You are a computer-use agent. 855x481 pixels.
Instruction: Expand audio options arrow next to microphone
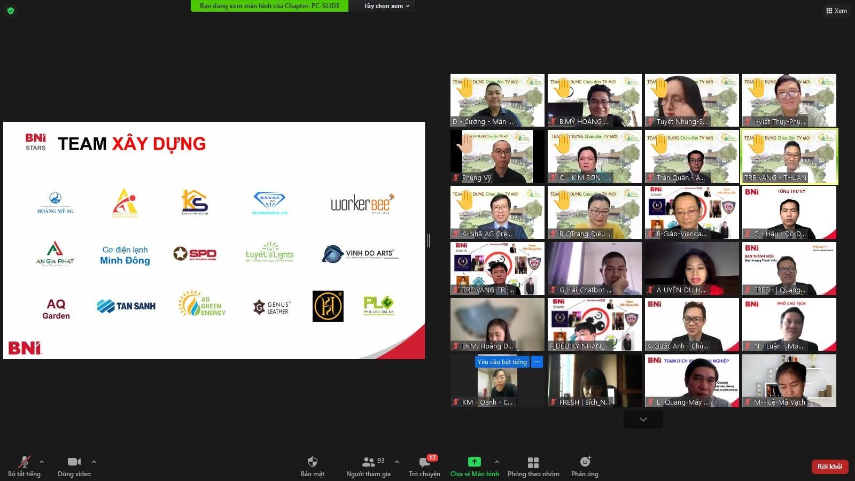coord(42,462)
